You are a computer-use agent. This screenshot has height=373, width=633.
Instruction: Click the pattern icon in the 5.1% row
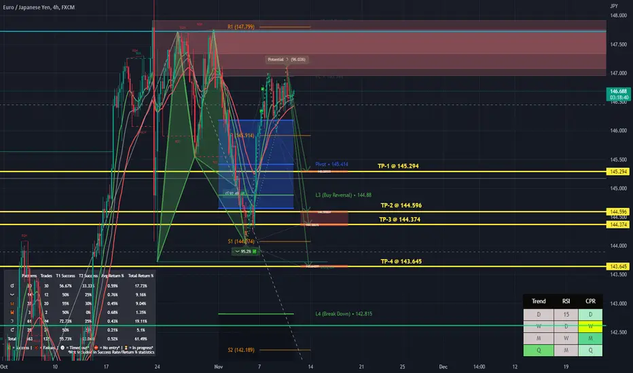(12, 330)
